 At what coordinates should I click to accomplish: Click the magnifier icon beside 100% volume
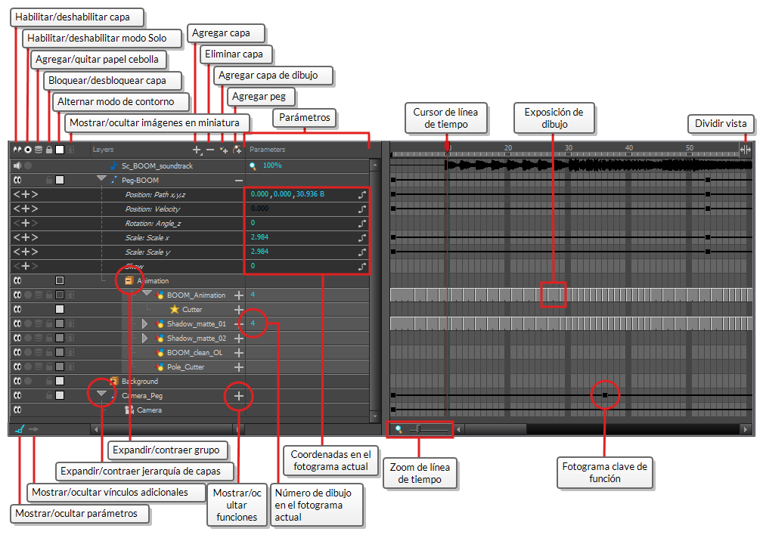[x=253, y=166]
